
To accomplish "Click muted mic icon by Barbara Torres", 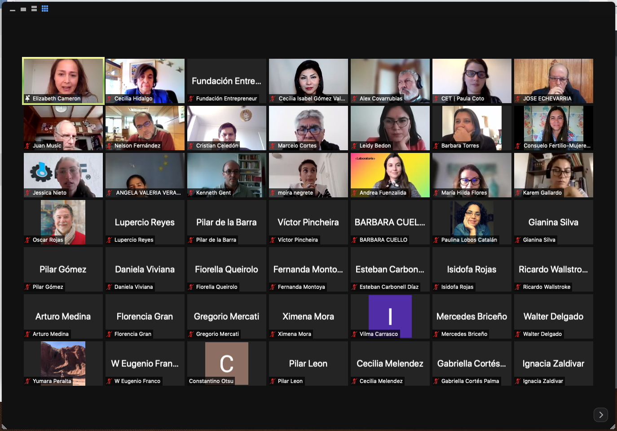I will click(436, 146).
